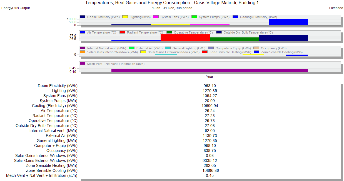Screen dimensions: 344x181
Task: Select the System Fans magenta legend swatch
Action: [156, 17]
